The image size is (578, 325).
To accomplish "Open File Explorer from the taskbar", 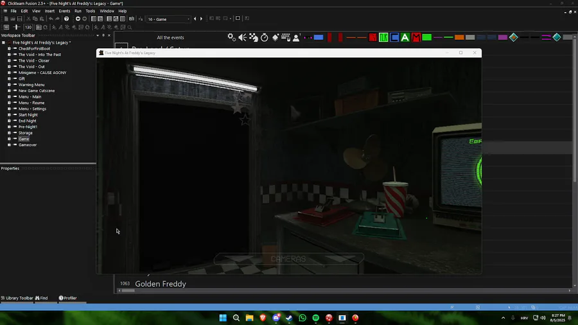I will pos(250,318).
